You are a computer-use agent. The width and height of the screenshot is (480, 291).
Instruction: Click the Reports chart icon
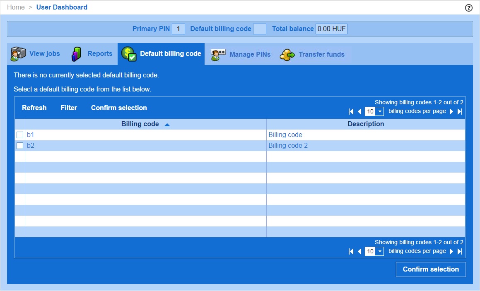coord(76,53)
